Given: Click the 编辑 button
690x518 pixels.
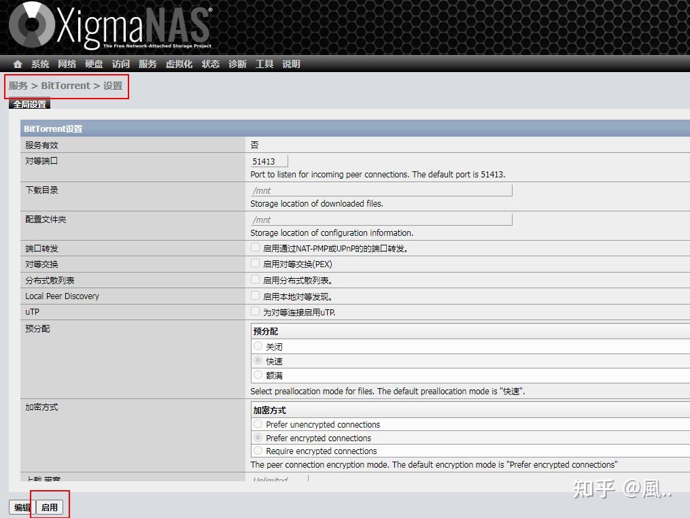Looking at the screenshot, I should pyautogui.click(x=21, y=507).
